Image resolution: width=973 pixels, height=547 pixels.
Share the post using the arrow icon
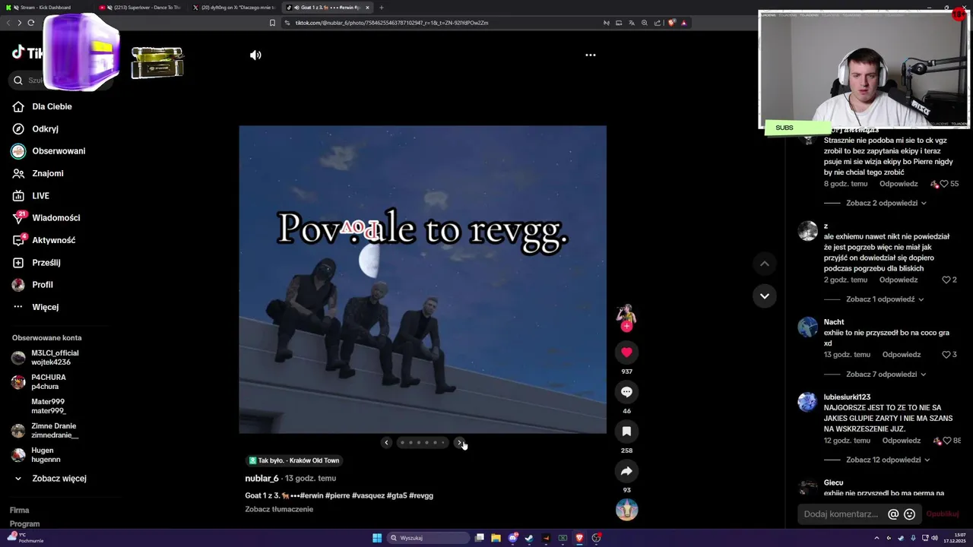click(626, 471)
